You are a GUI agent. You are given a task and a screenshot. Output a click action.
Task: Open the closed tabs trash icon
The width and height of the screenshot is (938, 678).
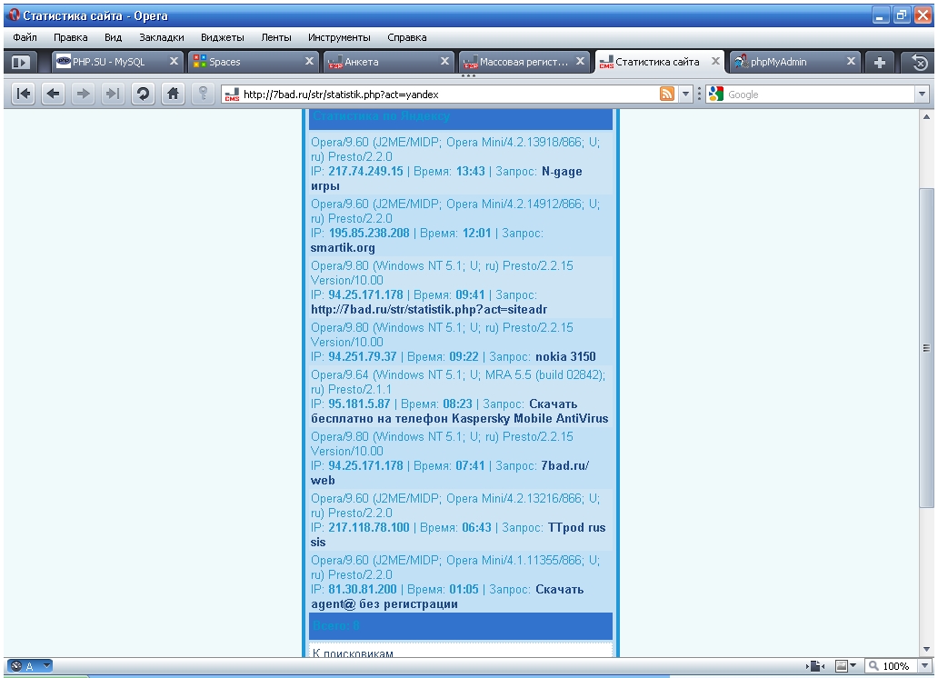click(x=920, y=62)
